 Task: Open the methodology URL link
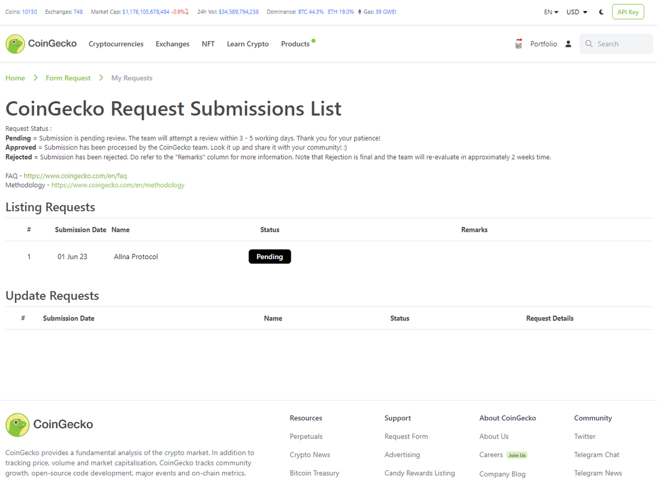pyautogui.click(x=118, y=185)
